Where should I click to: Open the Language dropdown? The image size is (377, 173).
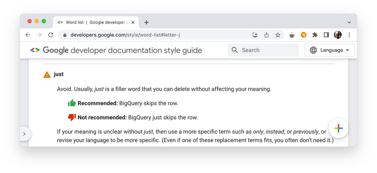pos(330,50)
